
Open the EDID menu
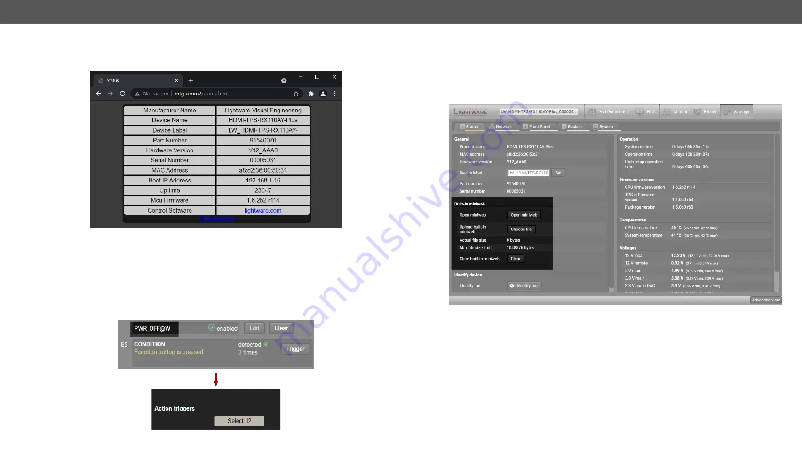click(646, 112)
